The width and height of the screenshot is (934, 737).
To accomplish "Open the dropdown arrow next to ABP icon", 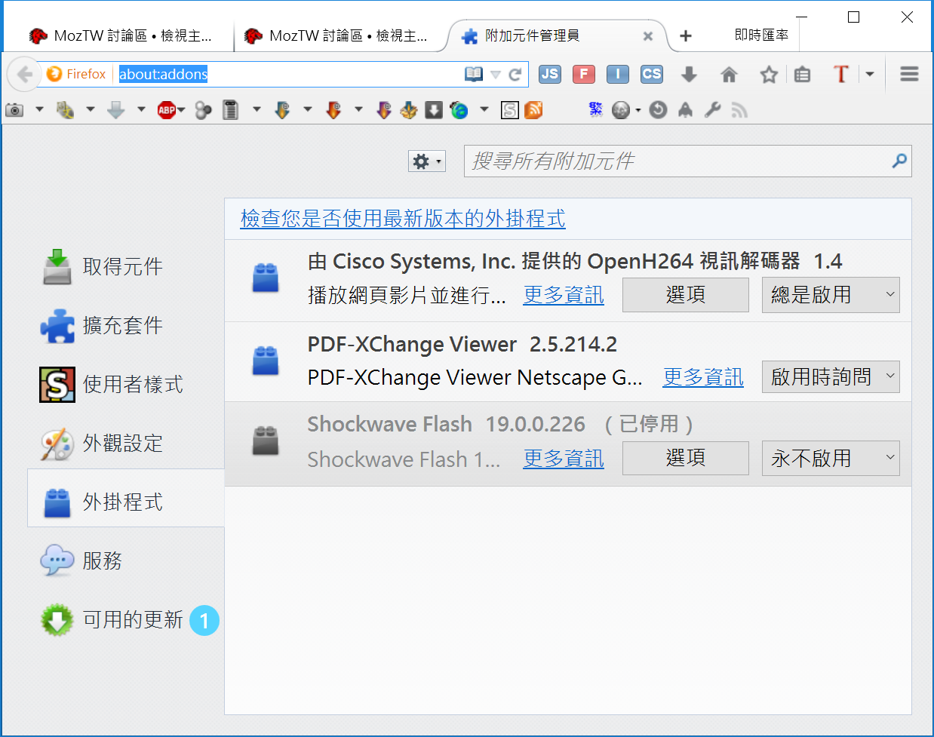I will [181, 110].
